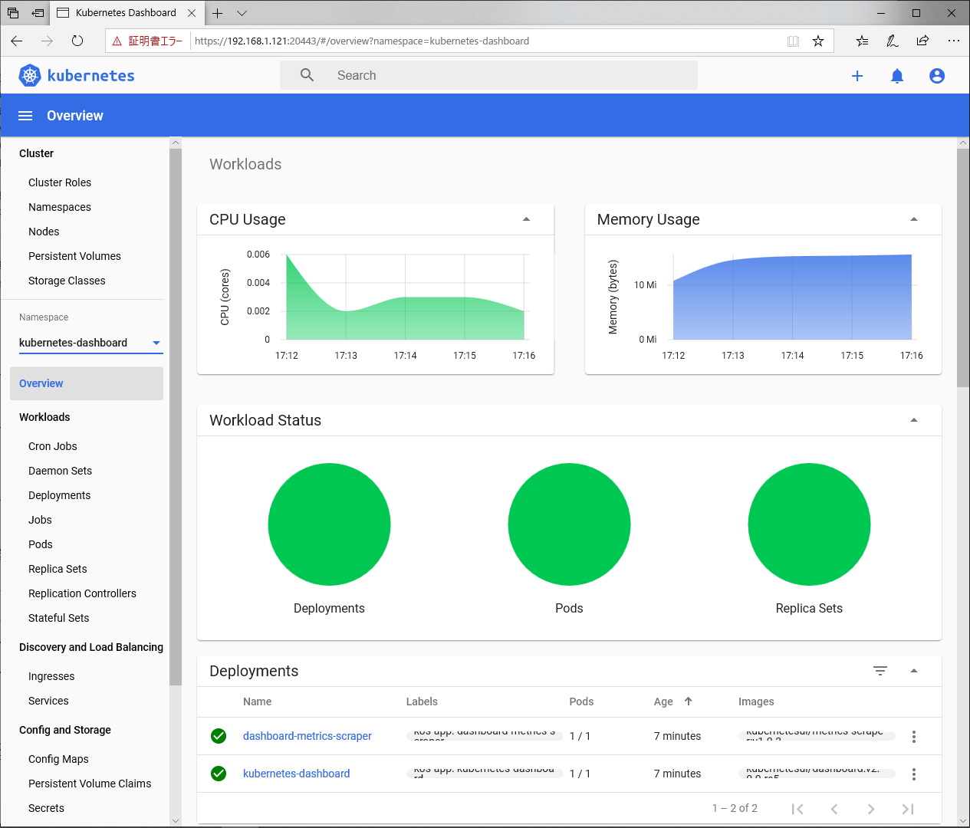Open the actions menu for kubernetes-dashboard deployment
The width and height of the screenshot is (970, 828).
[914, 774]
